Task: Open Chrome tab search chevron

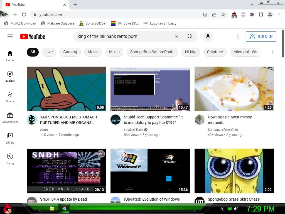Action: pos(252,5)
